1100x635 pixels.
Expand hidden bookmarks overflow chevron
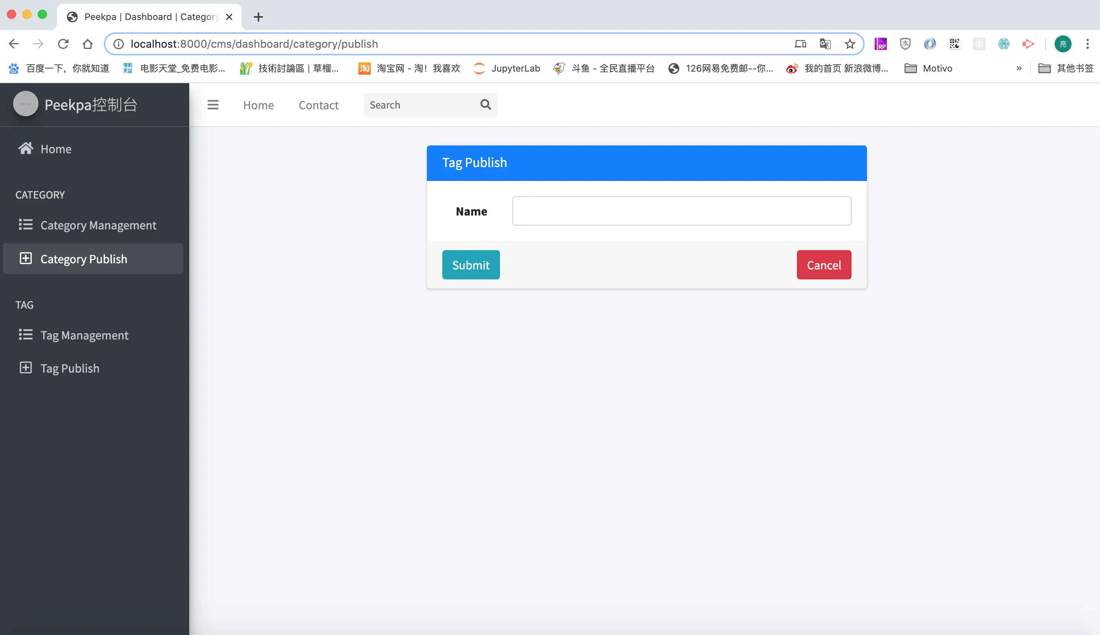pos(1019,69)
